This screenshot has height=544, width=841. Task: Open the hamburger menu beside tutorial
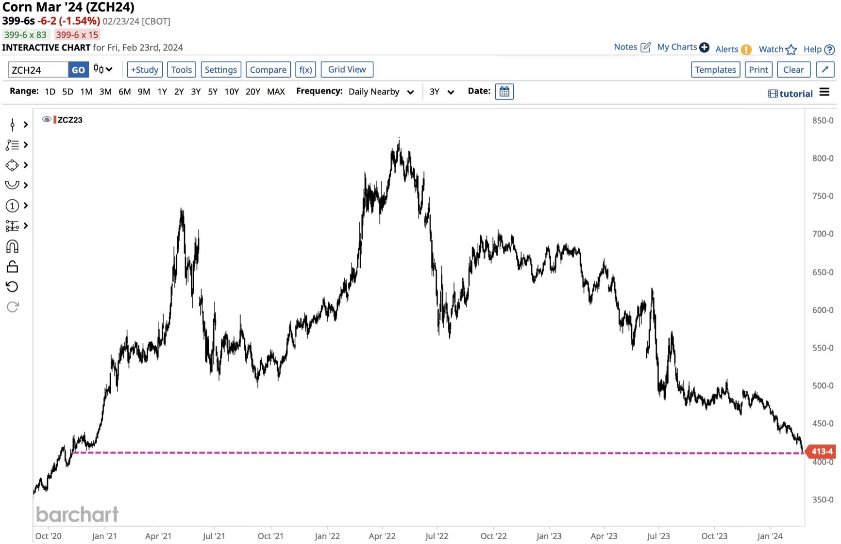[824, 92]
